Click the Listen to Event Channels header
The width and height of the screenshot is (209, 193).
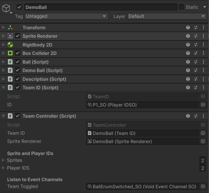35,179
